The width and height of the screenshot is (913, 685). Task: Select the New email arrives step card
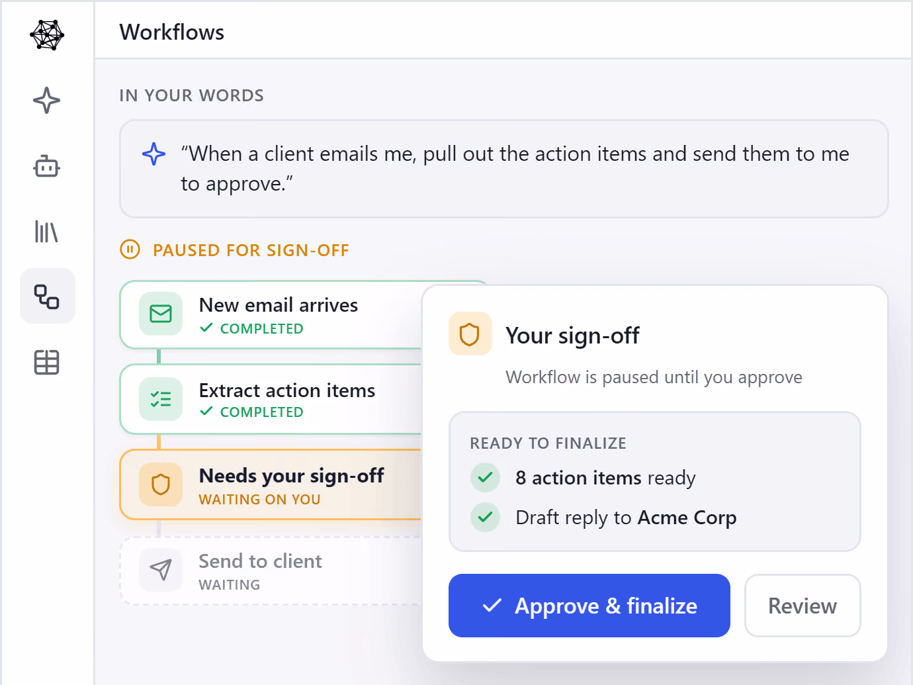pyautogui.click(x=271, y=315)
